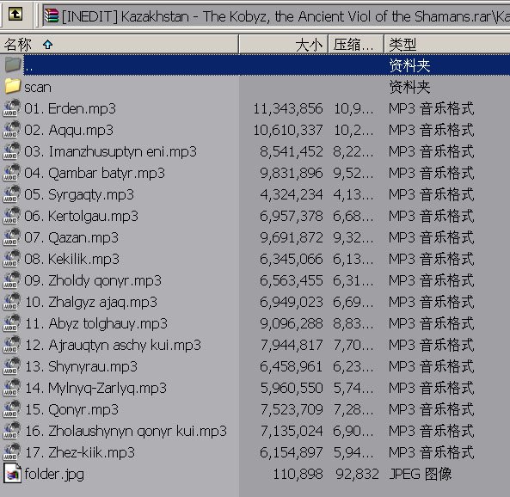The height and width of the screenshot is (497, 510).
Task: Click audio icon of 04. Qambar batyr.mp3
Action: coord(12,172)
